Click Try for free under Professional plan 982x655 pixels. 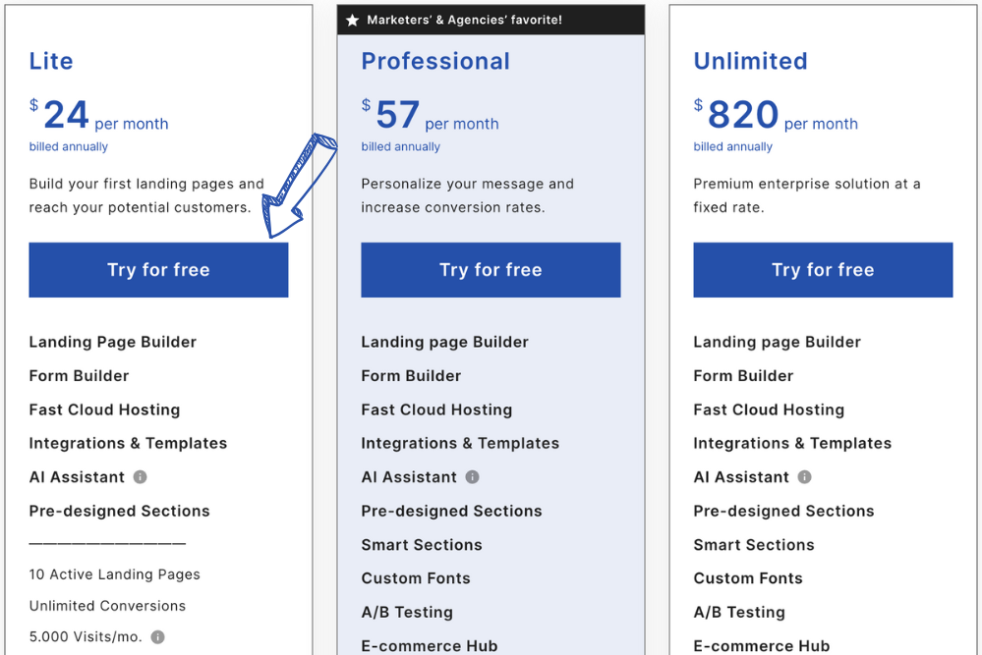(x=491, y=270)
